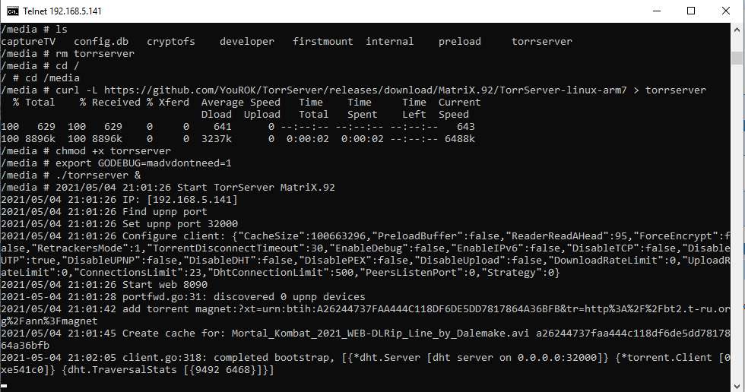Image resolution: width=745 pixels, height=392 pixels.
Task: Click torrserver in the ls listing
Action: (541, 41)
